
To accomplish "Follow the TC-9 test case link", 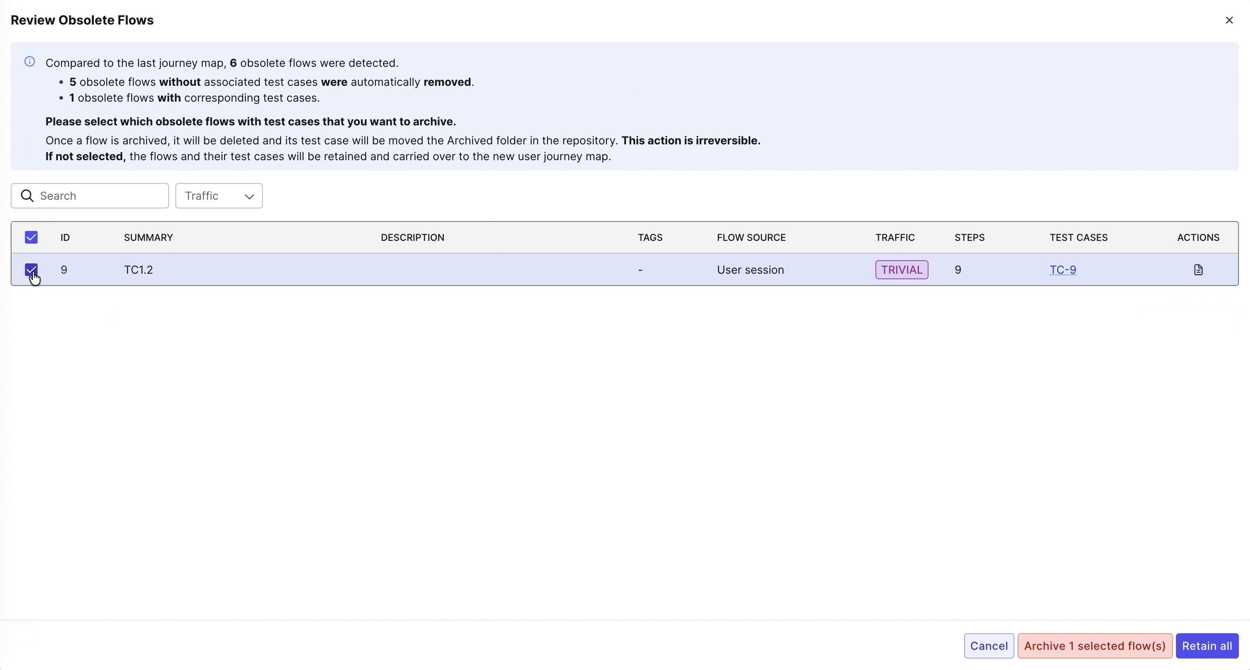I will coord(1063,270).
